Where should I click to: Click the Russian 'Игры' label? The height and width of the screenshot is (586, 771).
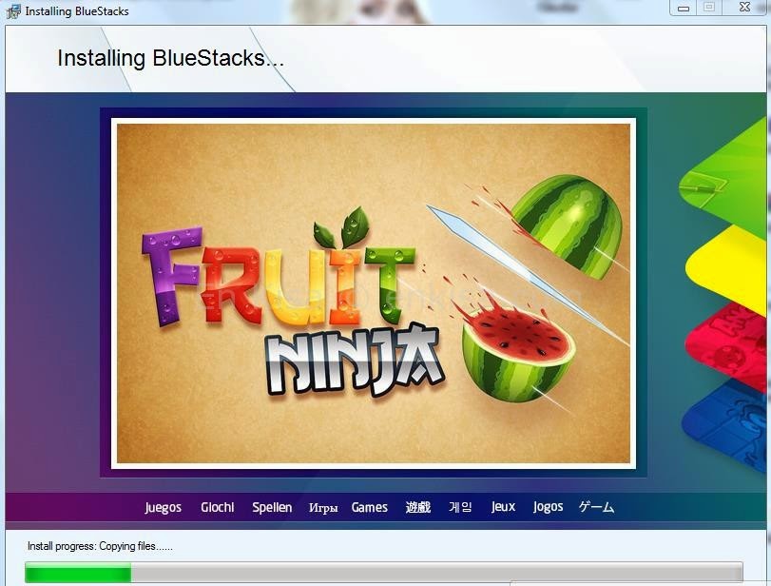point(323,508)
